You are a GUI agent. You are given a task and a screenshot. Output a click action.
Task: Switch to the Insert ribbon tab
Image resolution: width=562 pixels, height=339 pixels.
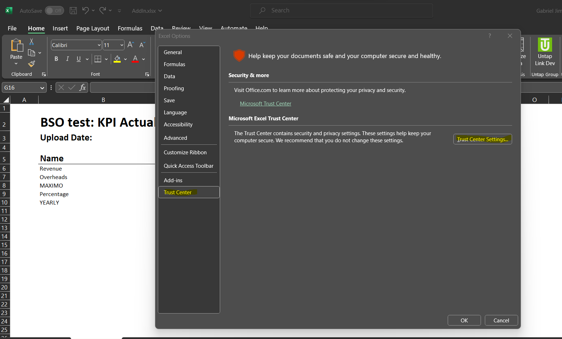[60, 28]
